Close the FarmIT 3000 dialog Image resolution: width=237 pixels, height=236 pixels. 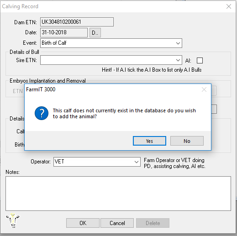click(204, 89)
